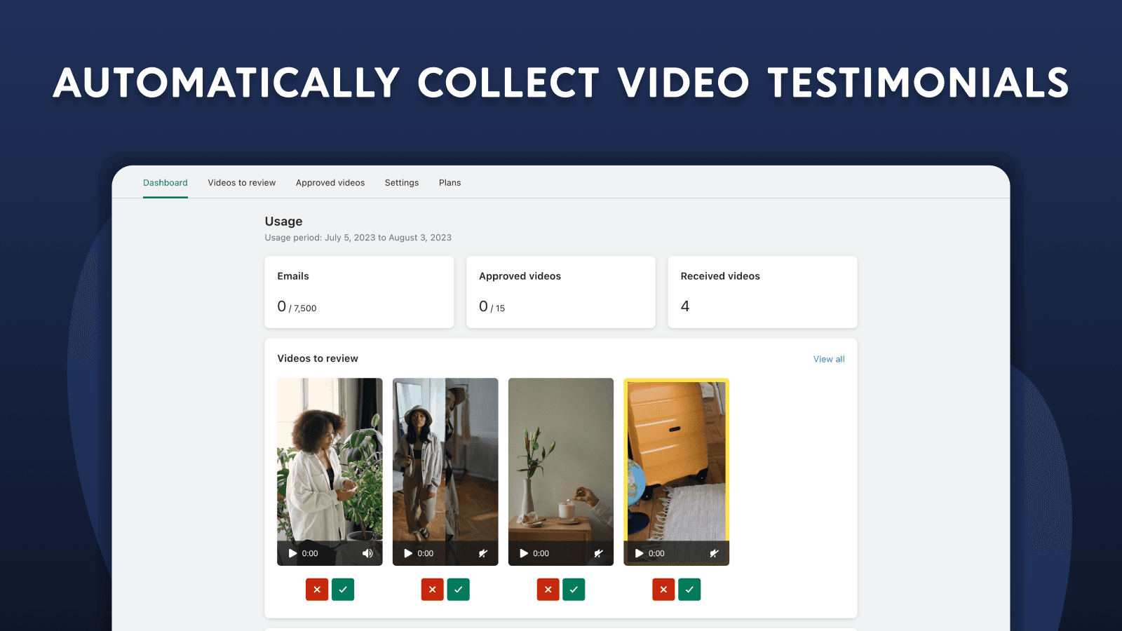
Task: Unmute the orange suitcase video
Action: (x=714, y=553)
